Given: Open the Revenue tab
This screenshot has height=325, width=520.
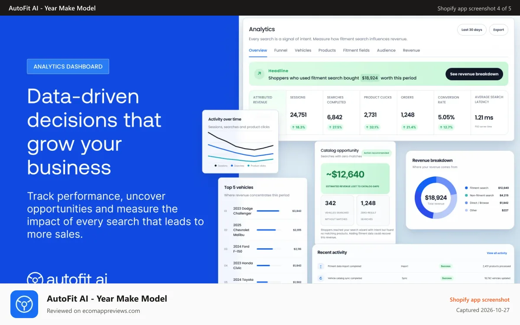Looking at the screenshot, I should (411, 50).
